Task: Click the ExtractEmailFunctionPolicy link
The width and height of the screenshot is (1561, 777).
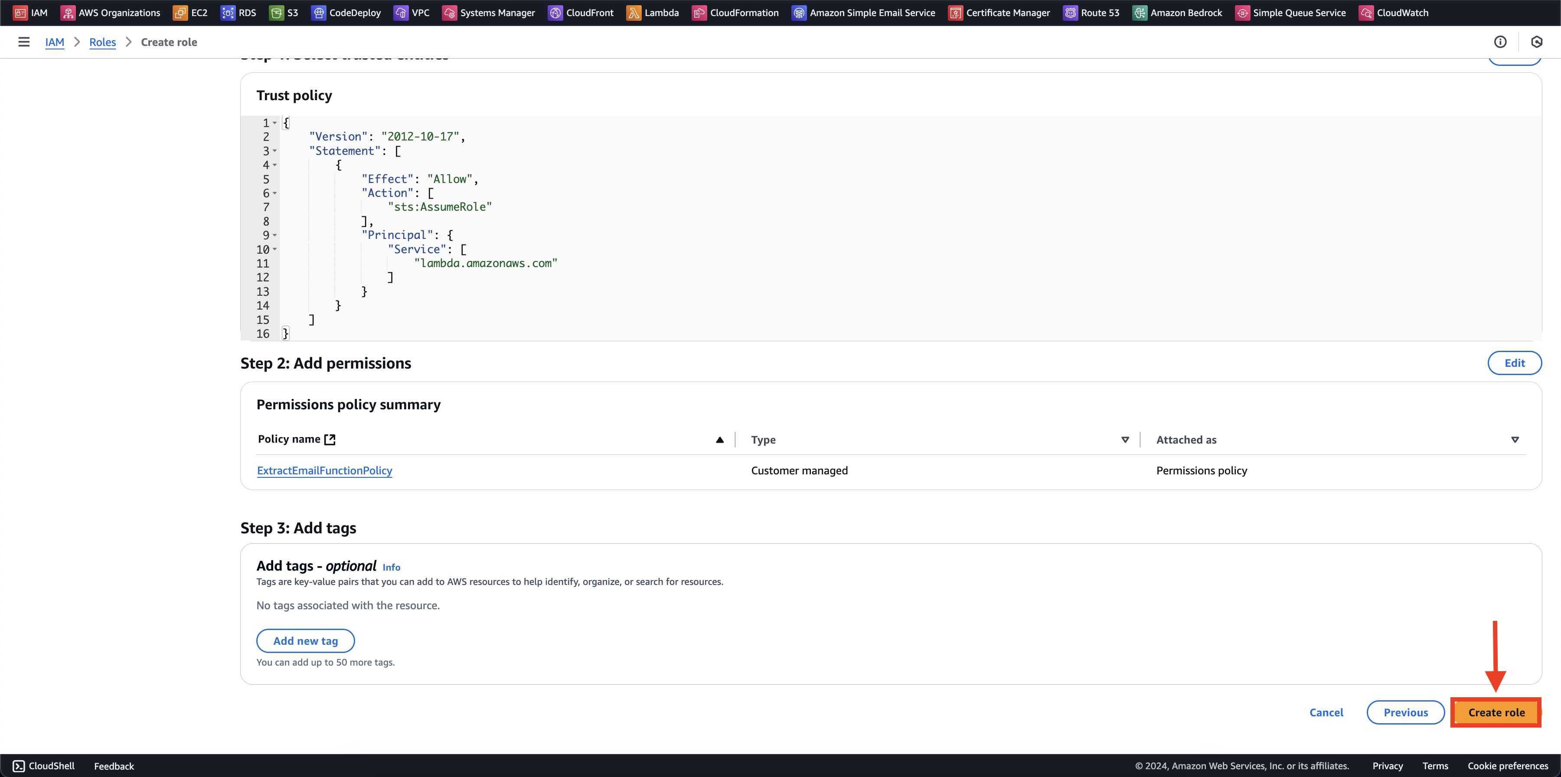Action: 324,470
